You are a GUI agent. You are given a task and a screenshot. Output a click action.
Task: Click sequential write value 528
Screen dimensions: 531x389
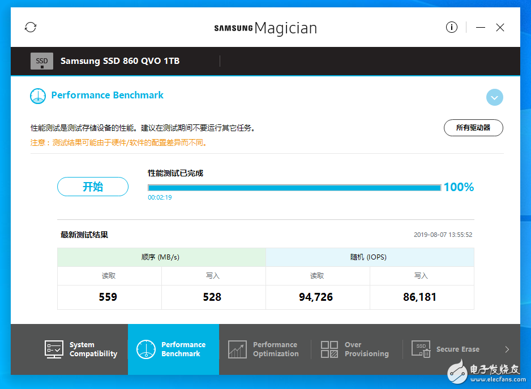(212, 297)
